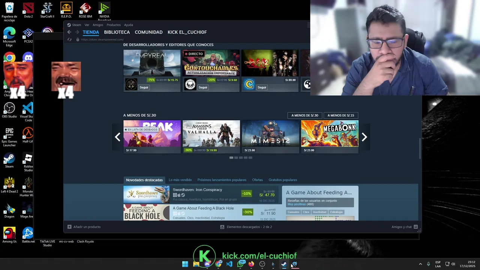
Task: Filter by A MENOS DE S/.15 button
Action: point(341,115)
